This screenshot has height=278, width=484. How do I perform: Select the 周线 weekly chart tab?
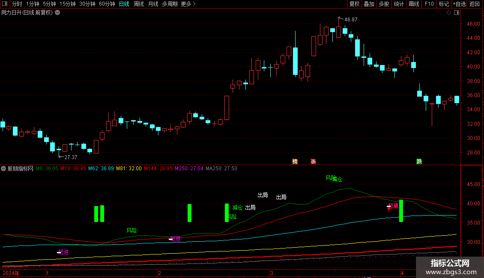point(139,4)
